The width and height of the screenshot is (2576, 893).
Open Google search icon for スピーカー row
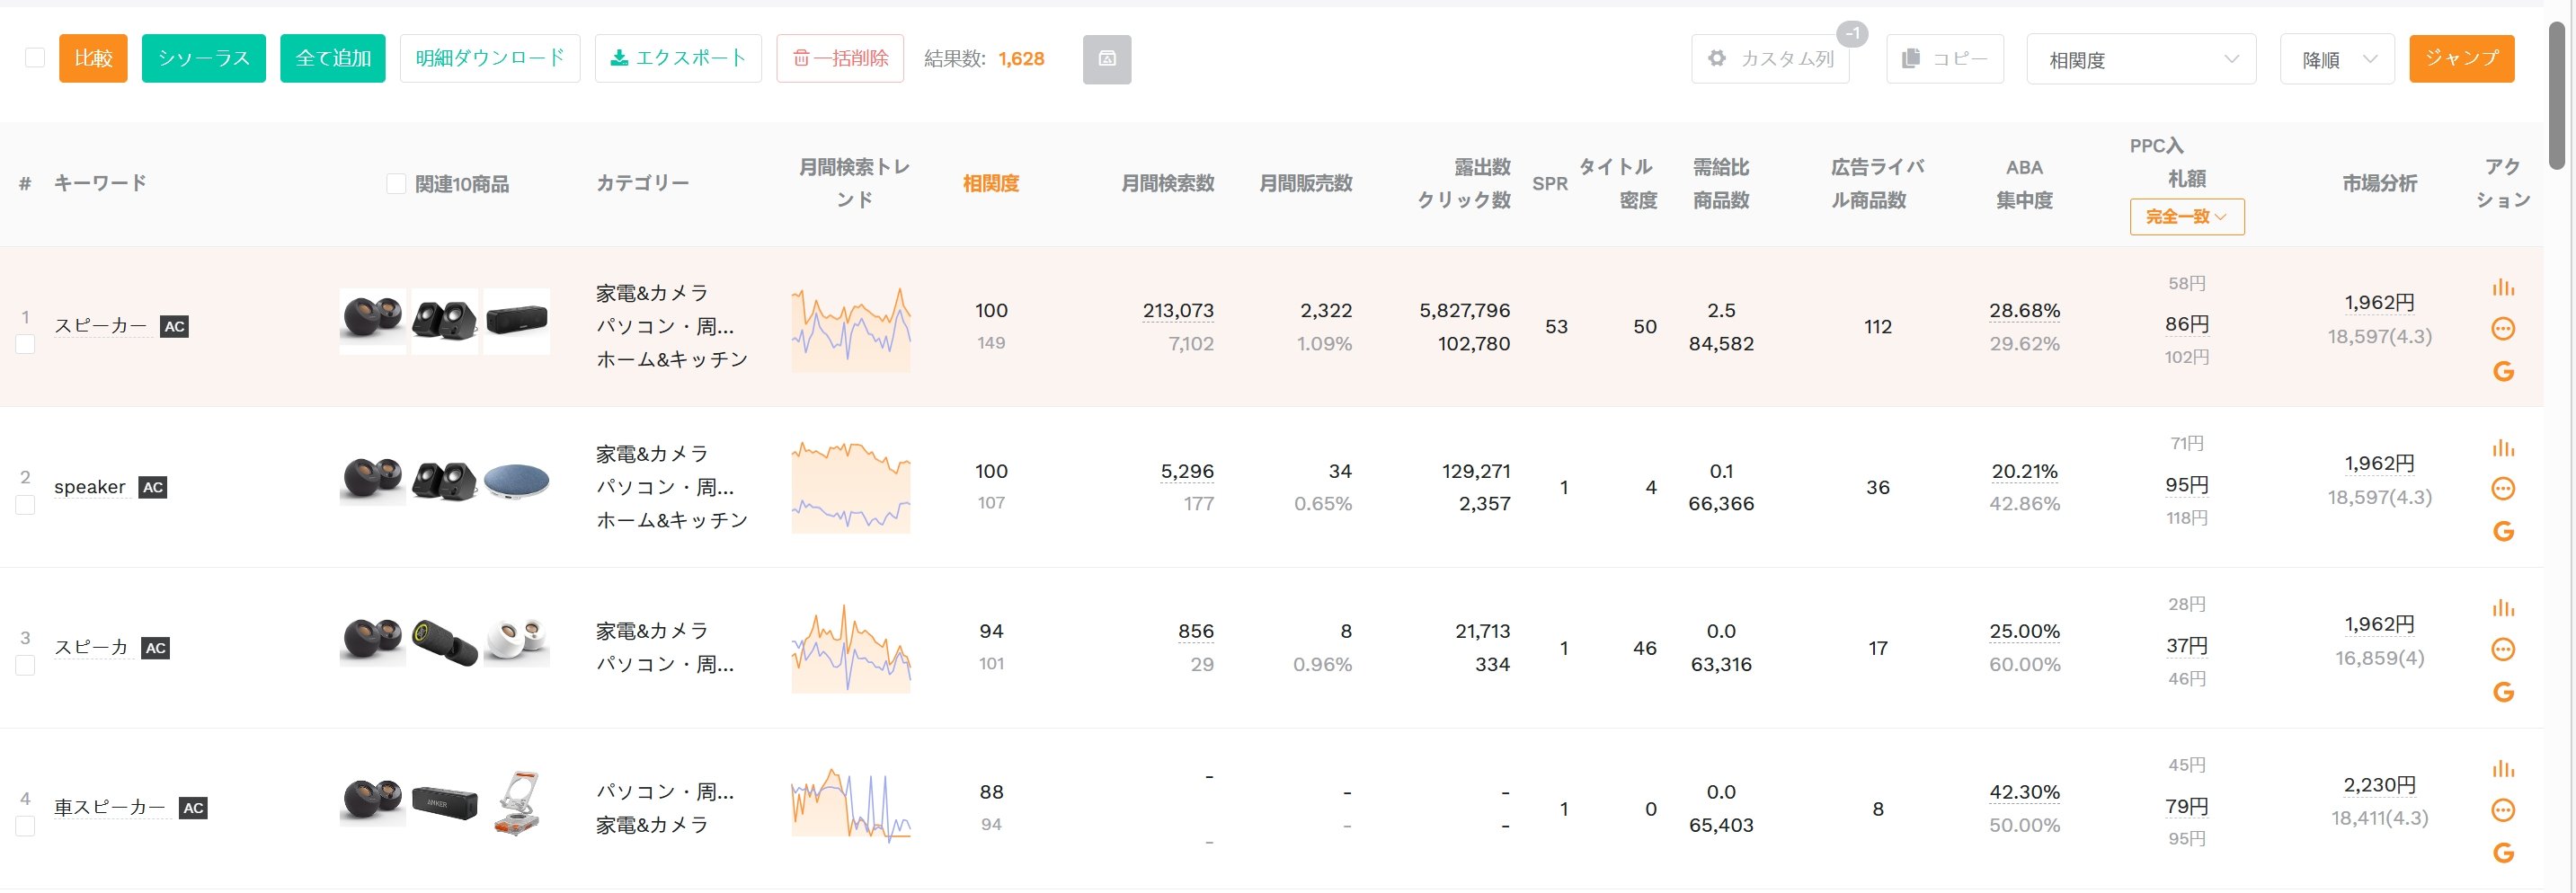tap(2503, 372)
